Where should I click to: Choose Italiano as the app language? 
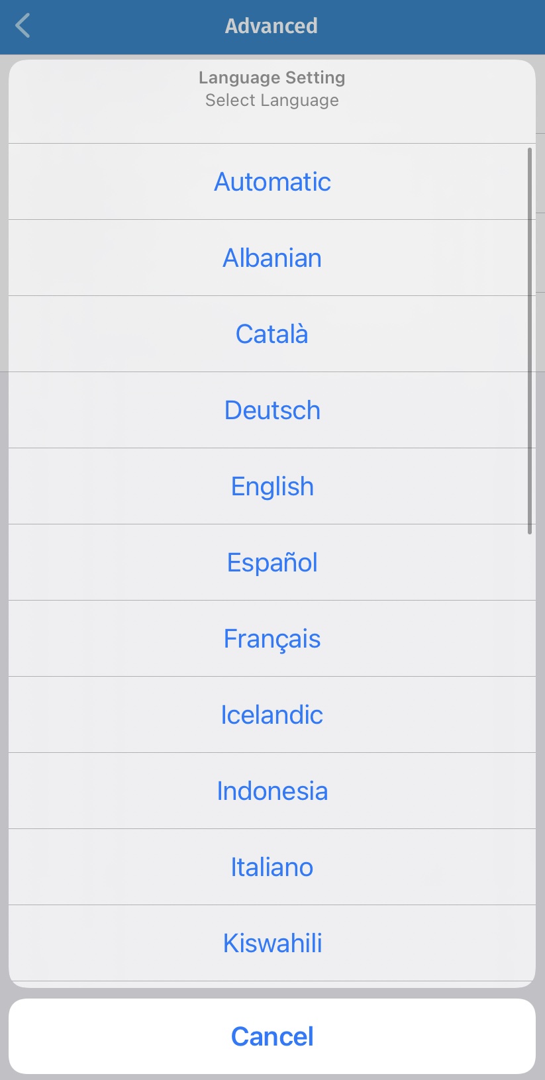(x=272, y=867)
